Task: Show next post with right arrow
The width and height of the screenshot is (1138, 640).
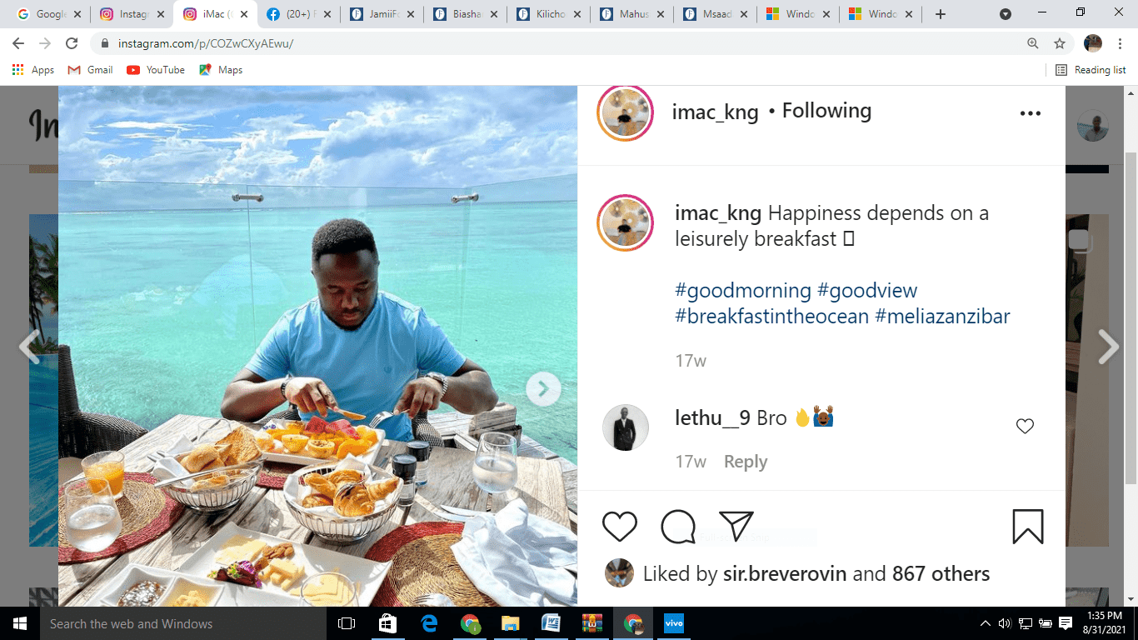Action: [1108, 347]
